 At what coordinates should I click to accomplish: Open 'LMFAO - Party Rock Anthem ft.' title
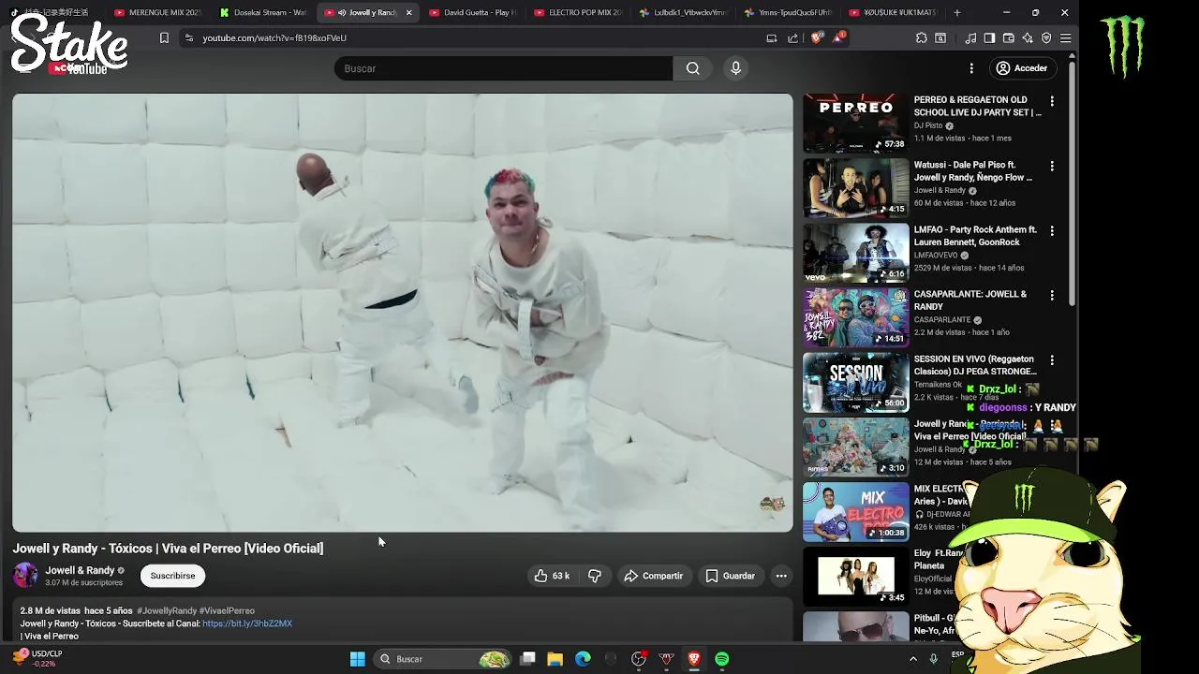pos(975,236)
